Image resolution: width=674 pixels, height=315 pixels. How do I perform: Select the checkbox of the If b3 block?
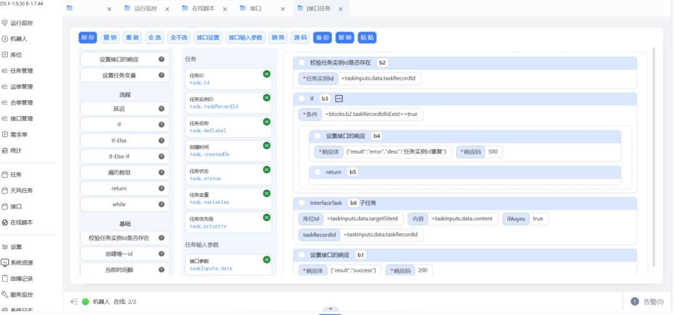click(x=302, y=99)
